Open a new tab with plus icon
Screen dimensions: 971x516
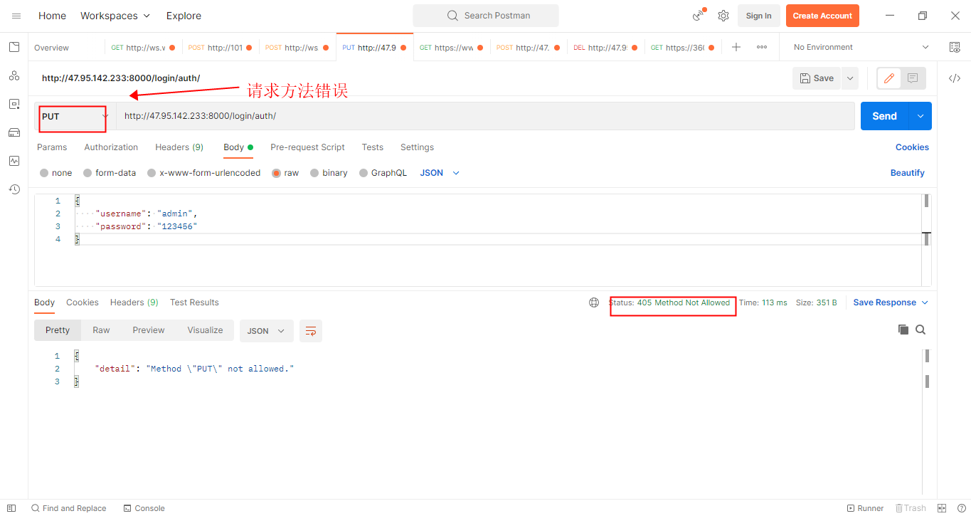tap(736, 47)
